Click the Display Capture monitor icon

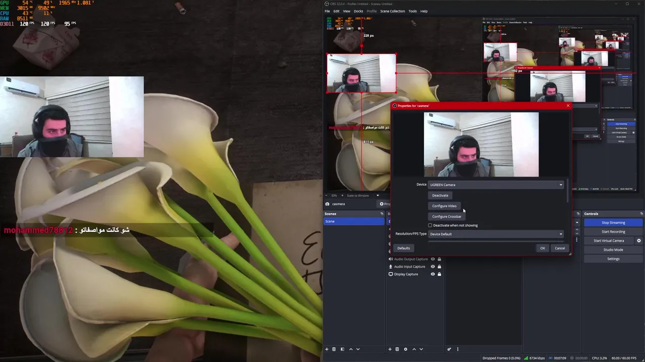[x=391, y=274]
